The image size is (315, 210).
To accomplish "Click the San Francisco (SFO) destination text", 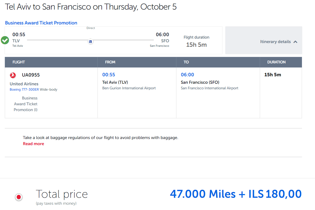I will click(200, 82).
